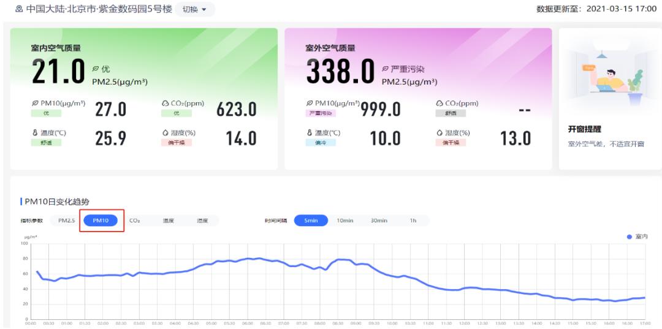662x329 pixels.
Task: Switch chart to the CO₂ indicator
Action: pyautogui.click(x=135, y=221)
